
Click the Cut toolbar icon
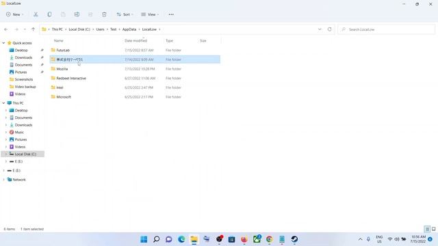coord(36,14)
